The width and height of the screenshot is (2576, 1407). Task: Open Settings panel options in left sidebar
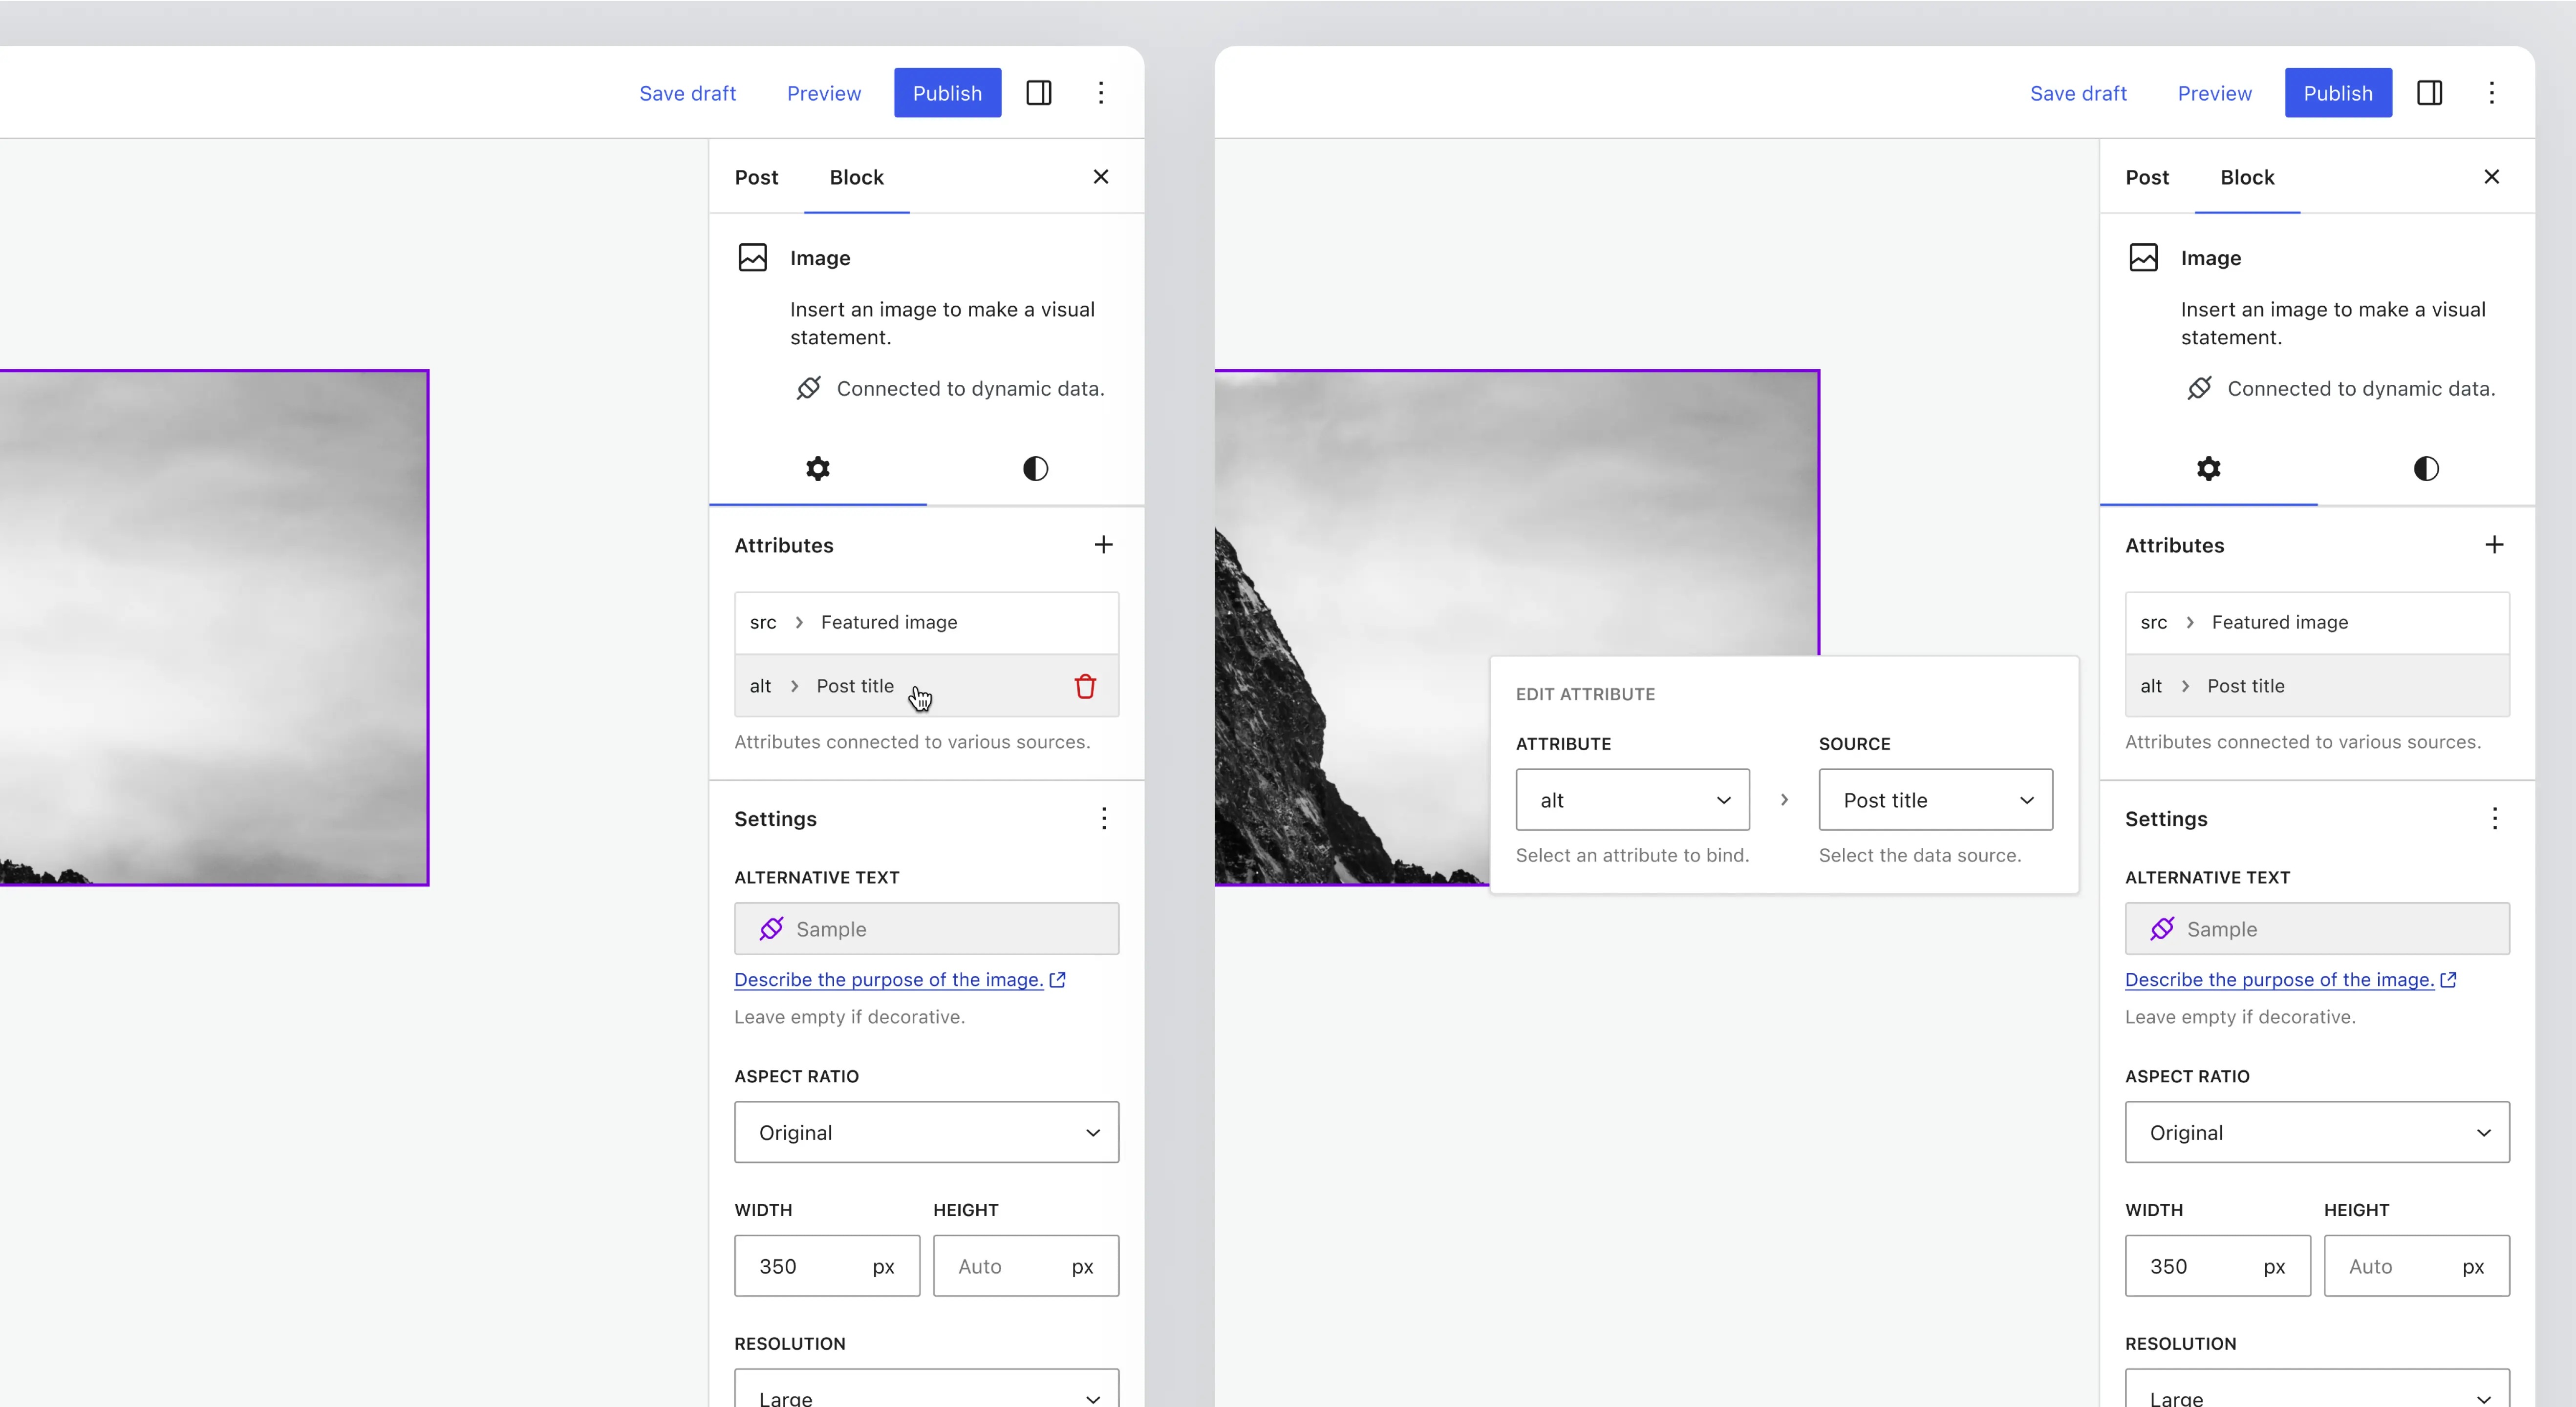(1103, 819)
